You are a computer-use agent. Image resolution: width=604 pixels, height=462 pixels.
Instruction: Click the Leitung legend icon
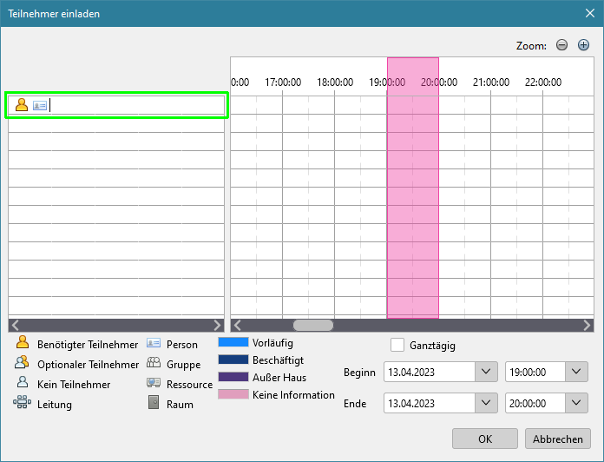click(x=22, y=403)
